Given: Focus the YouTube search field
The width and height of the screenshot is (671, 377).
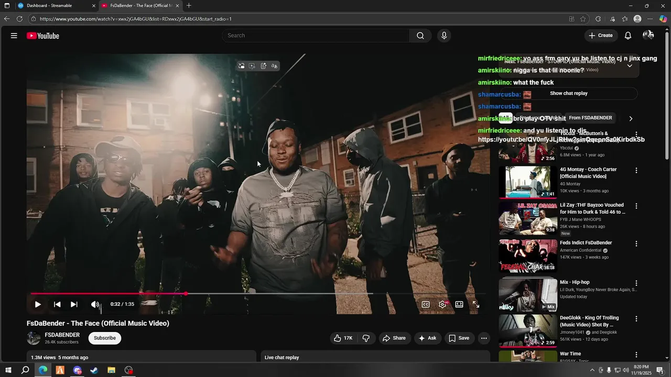Looking at the screenshot, I should tap(316, 36).
